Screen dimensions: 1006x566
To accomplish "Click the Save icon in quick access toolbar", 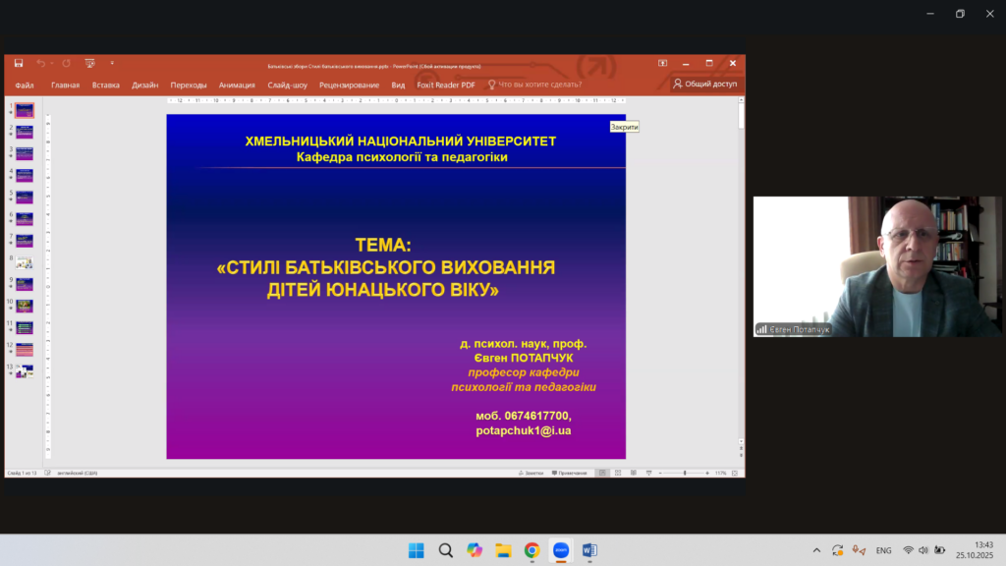I will (x=19, y=63).
